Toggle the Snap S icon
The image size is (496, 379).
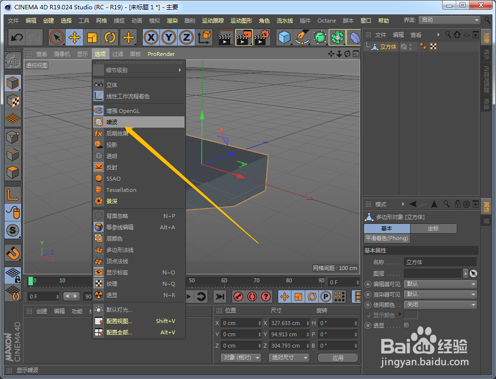tap(13, 230)
